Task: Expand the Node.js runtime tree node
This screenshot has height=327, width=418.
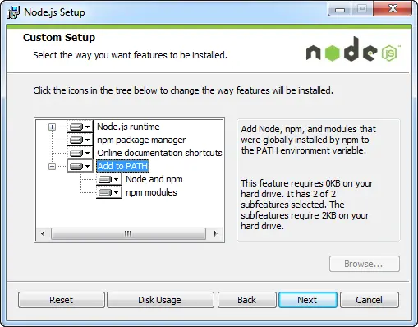Action: (52, 127)
